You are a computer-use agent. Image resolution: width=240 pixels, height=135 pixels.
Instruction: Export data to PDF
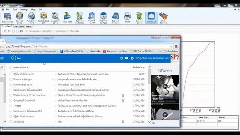(x=91, y=18)
